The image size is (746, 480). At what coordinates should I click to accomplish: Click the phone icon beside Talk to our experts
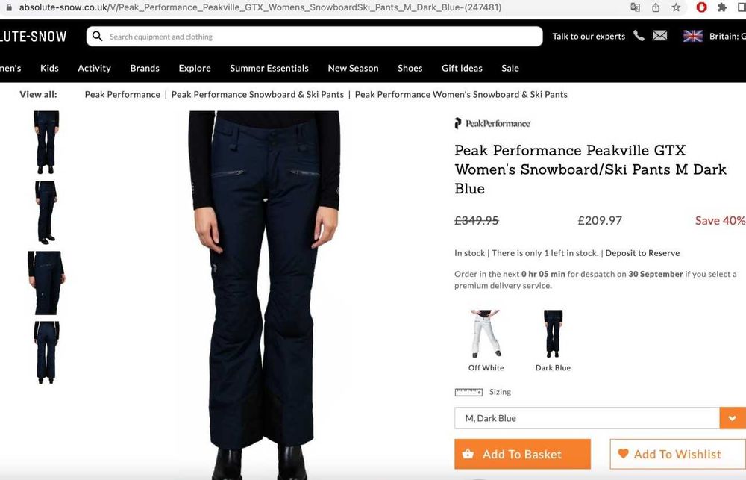tap(639, 36)
